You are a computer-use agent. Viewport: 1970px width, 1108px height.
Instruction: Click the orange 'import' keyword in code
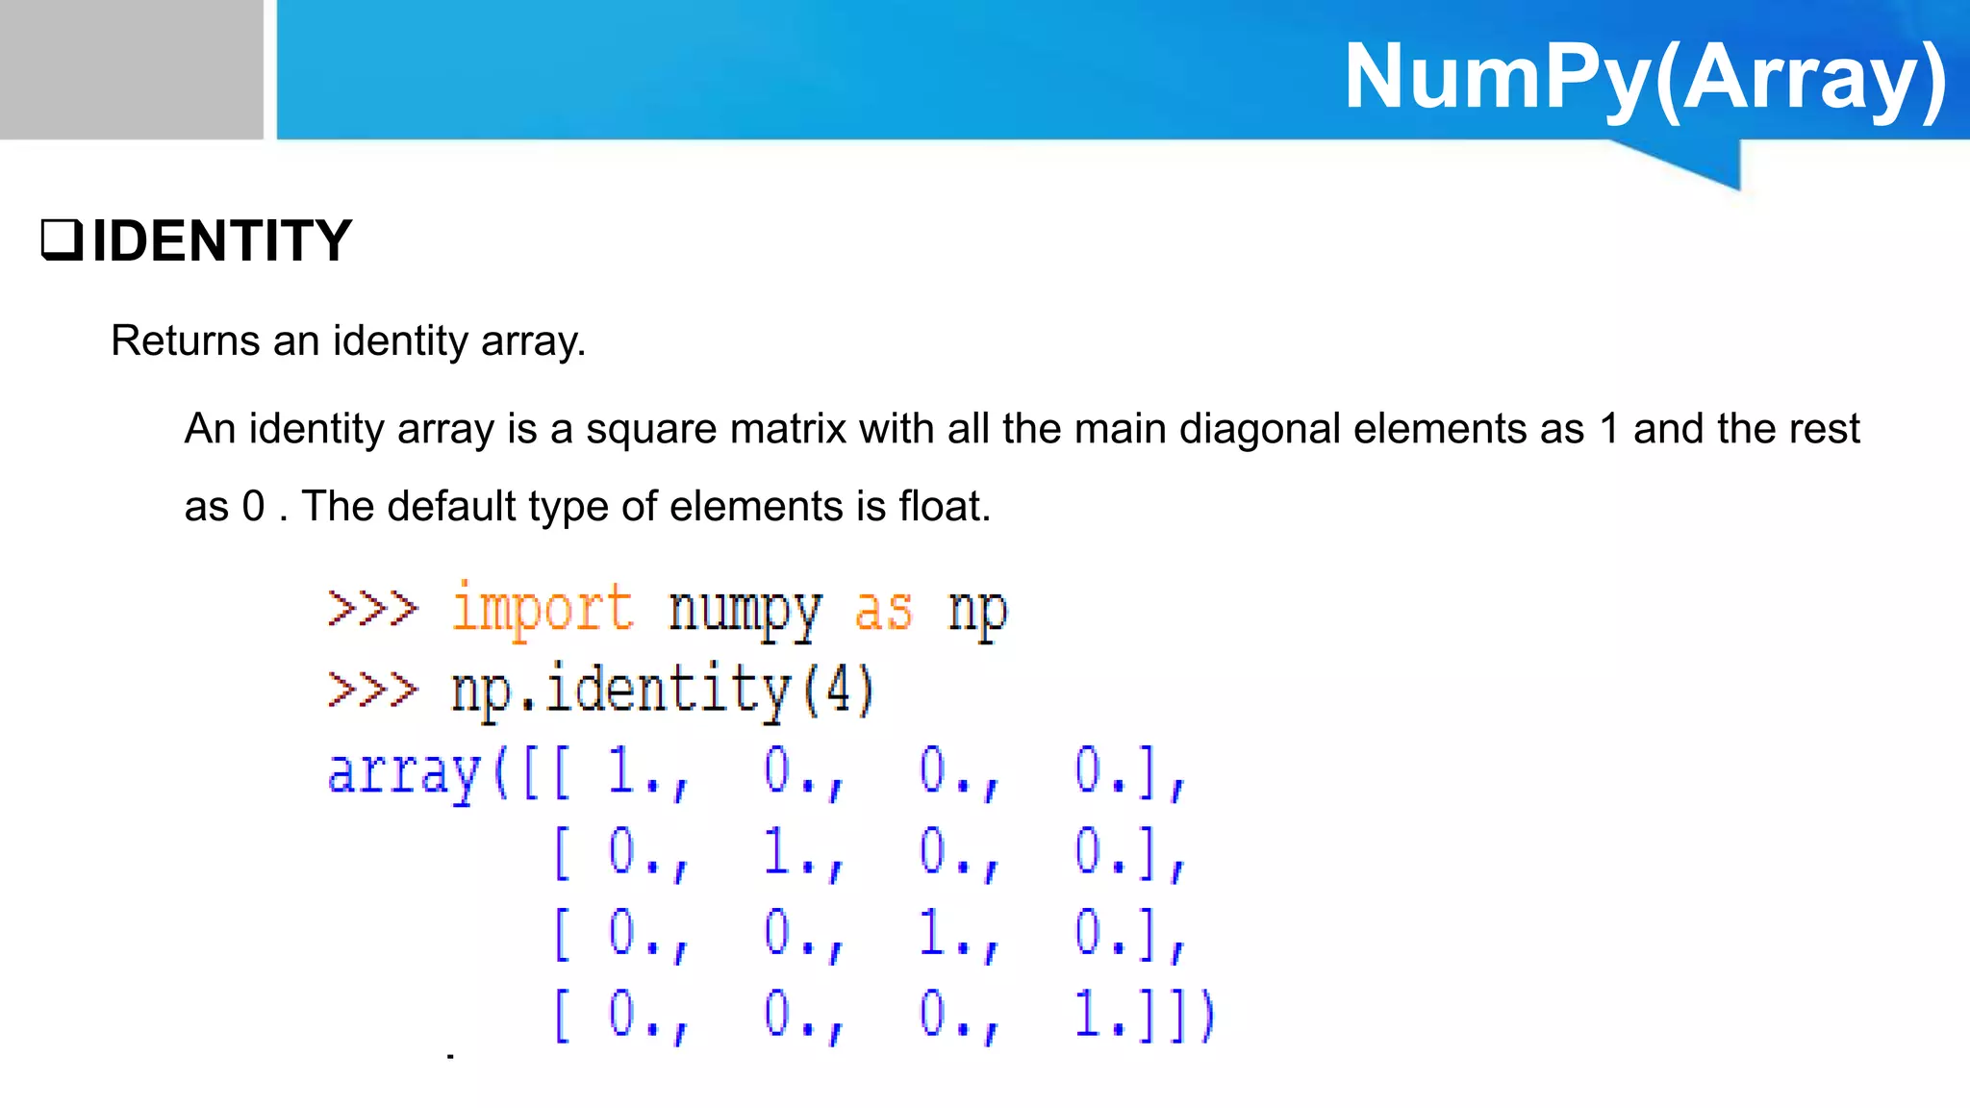543,610
